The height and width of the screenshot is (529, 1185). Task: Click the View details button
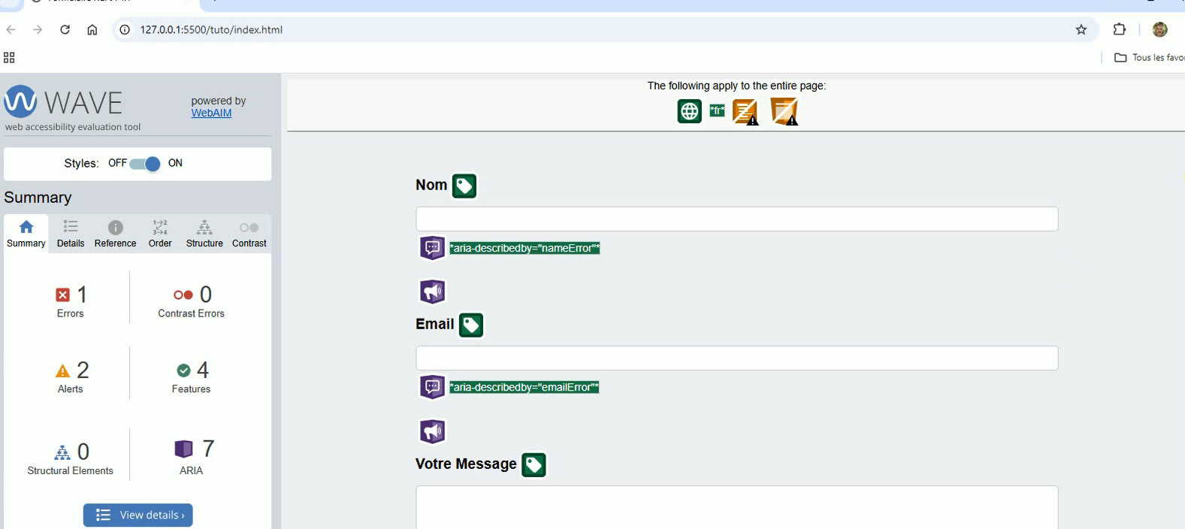tap(138, 515)
